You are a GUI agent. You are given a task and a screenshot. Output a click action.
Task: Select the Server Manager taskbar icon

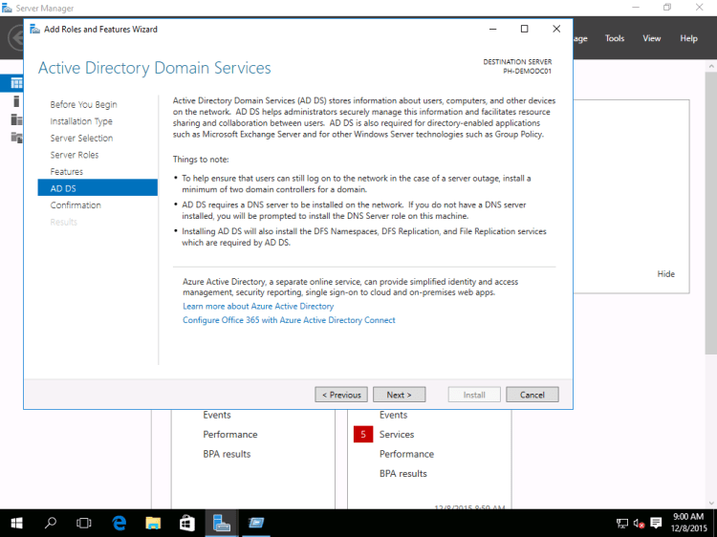coord(222,523)
